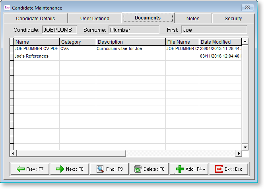The height and width of the screenshot is (189, 264).
Task: Click the vertical scrollbar down arrow
Action: pos(245,147)
